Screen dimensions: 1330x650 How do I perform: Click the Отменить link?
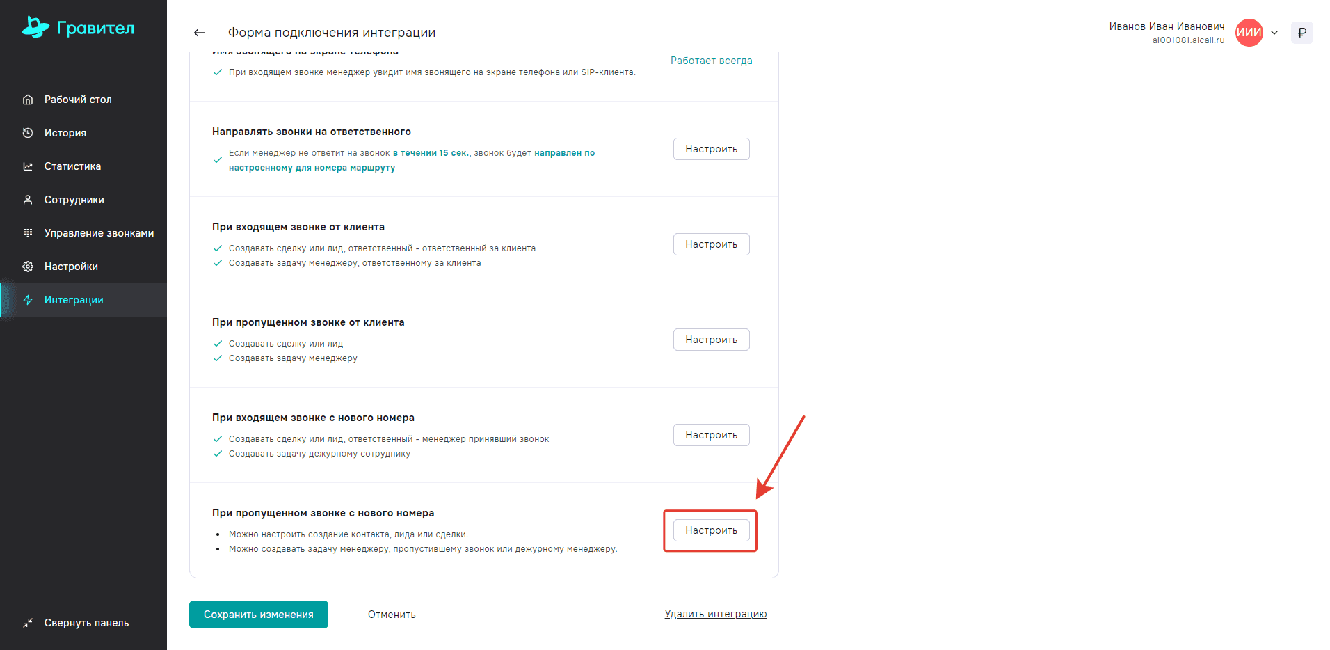(x=392, y=615)
